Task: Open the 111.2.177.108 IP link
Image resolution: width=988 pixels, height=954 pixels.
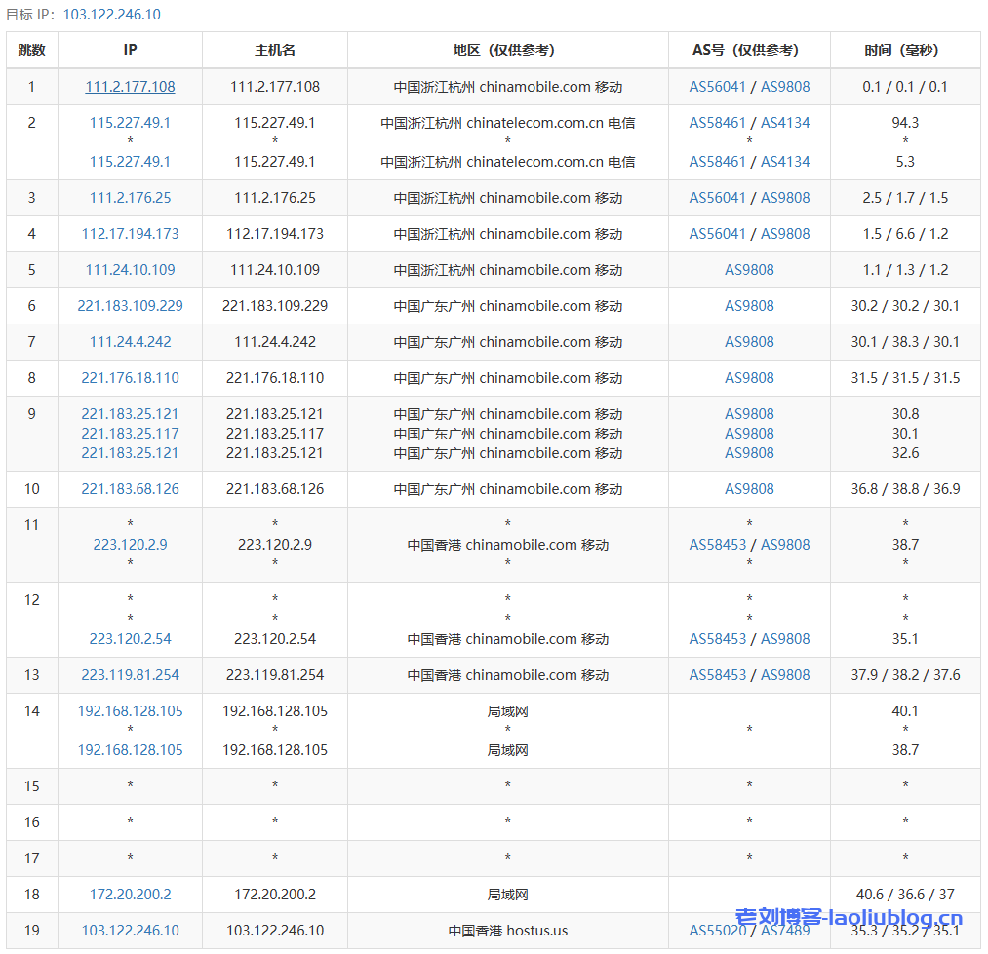Action: [x=130, y=87]
